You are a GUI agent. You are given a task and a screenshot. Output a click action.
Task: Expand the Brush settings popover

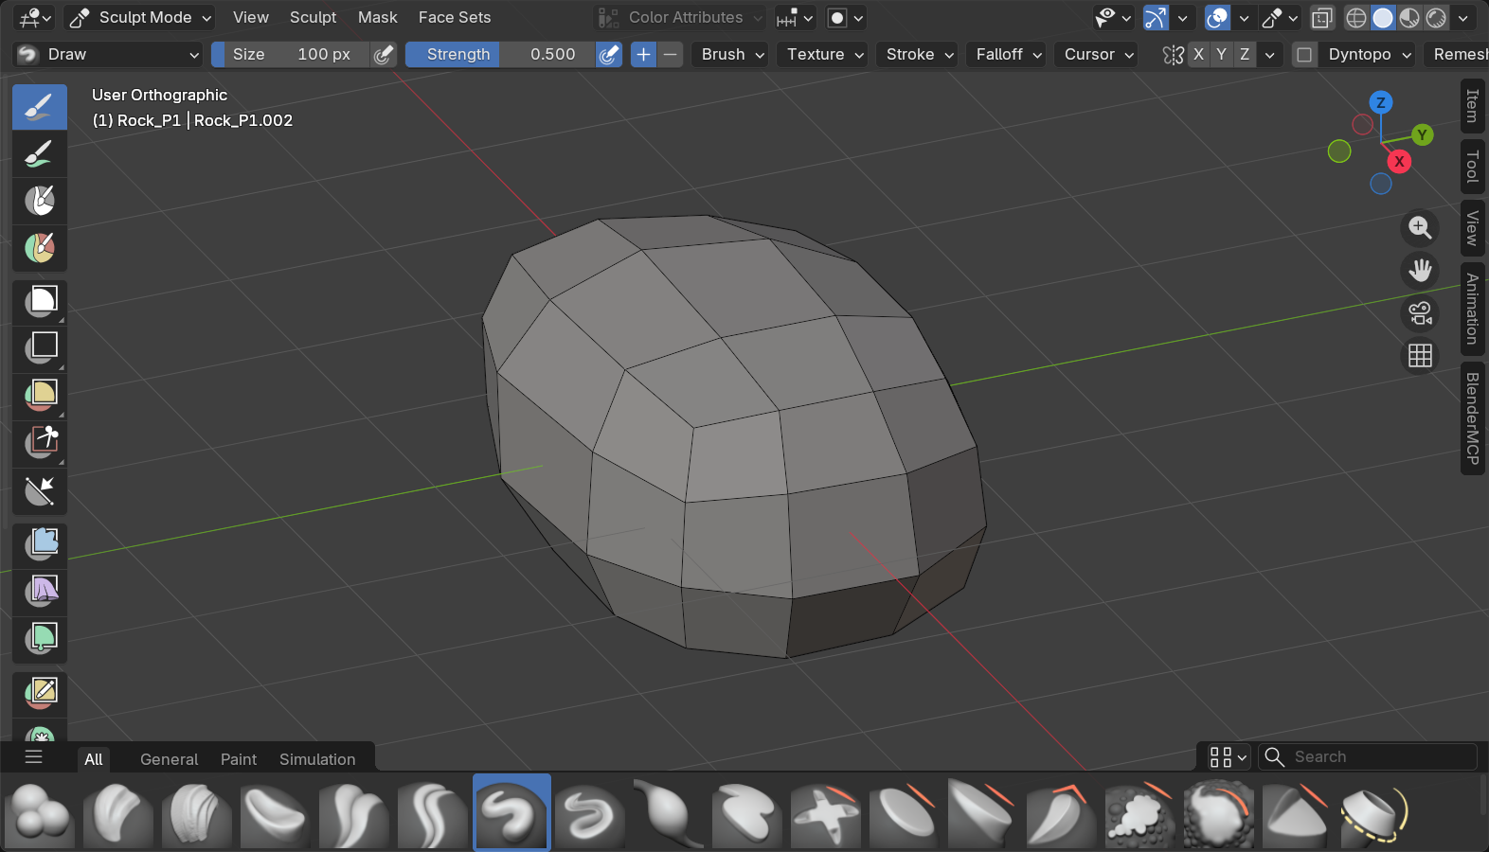732,55
